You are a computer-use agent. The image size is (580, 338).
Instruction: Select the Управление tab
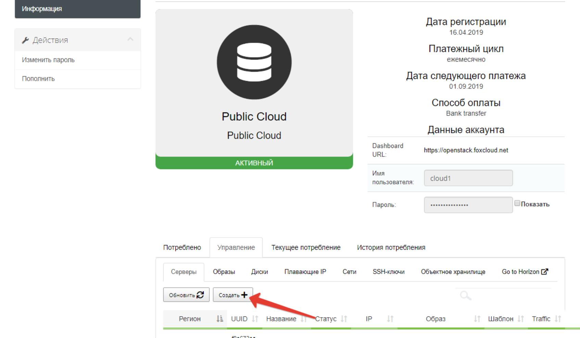point(236,247)
